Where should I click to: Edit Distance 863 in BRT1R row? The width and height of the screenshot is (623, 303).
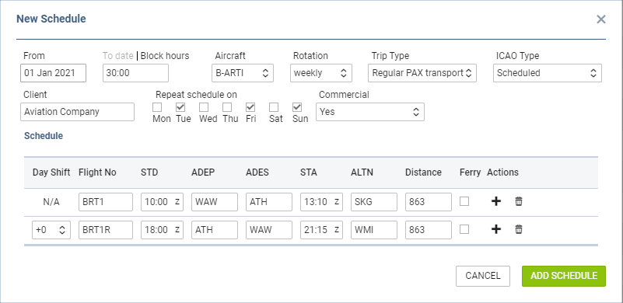[429, 229]
